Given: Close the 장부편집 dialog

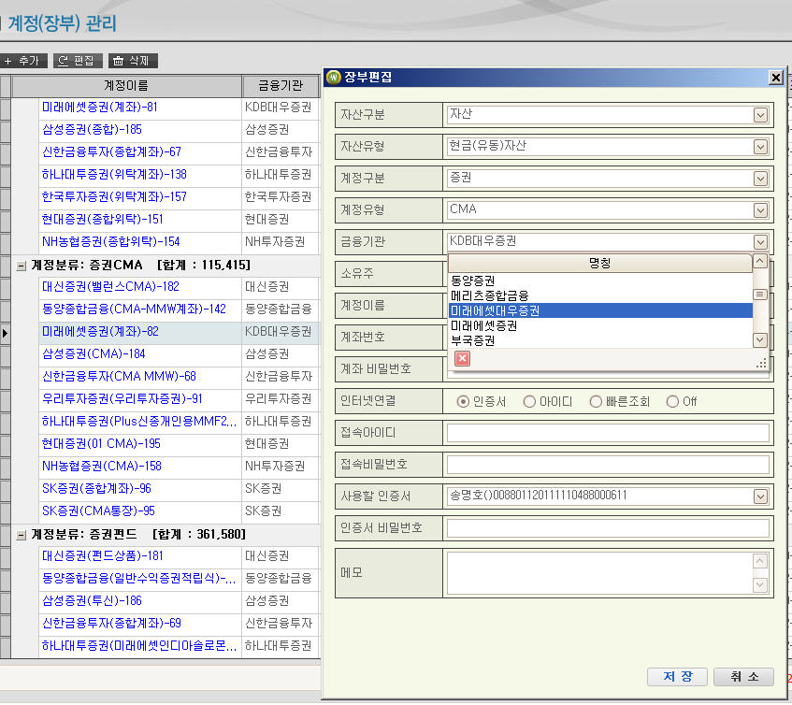Looking at the screenshot, I should tap(775, 78).
